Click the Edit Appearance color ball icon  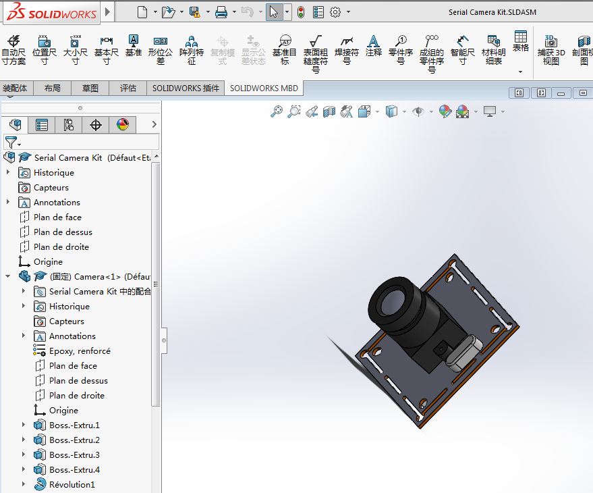445,111
